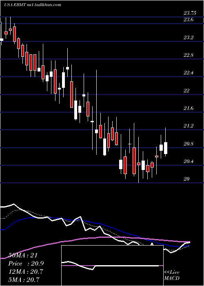Click the 'USA EBMT ns1.bullkhan.com' chart title

(32, 5)
